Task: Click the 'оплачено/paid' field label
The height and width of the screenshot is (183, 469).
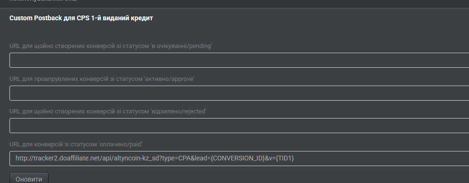Action: (x=76, y=144)
